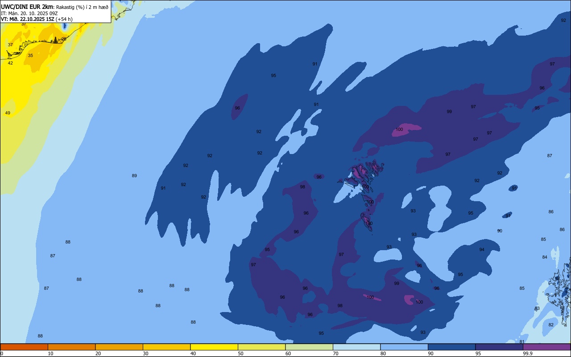Click the 30–40 amber legend segment
Image resolution: width=571 pixels, height=357 pixels.
(166, 347)
